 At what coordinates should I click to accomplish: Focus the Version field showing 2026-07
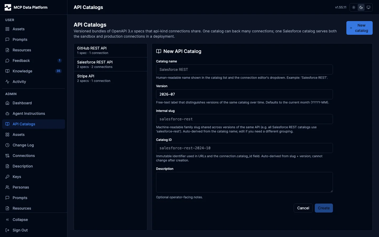(245, 94)
